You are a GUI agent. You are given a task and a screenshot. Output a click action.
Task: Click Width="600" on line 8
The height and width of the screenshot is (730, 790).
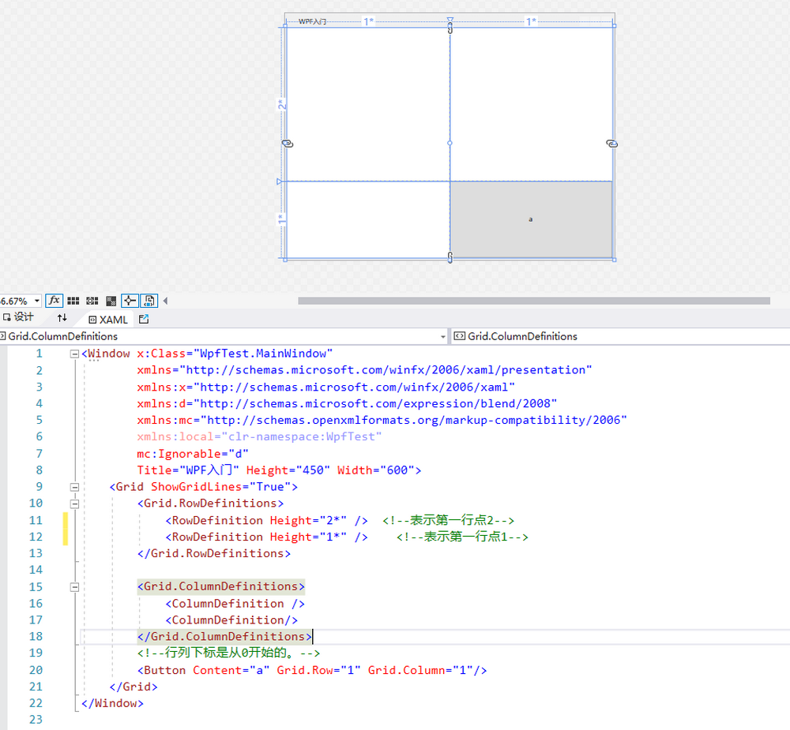click(x=375, y=470)
